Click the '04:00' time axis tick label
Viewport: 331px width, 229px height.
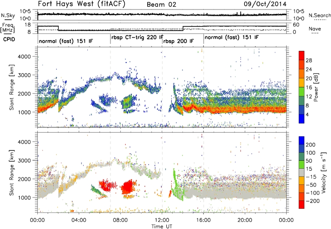click(x=79, y=220)
